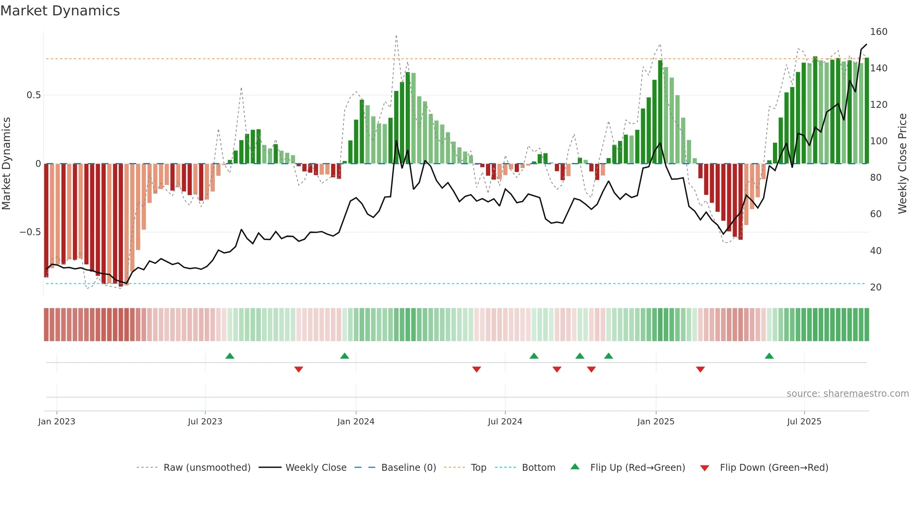
Task: Click the last green flip-up marker before Jul 2025
Action: click(x=769, y=356)
